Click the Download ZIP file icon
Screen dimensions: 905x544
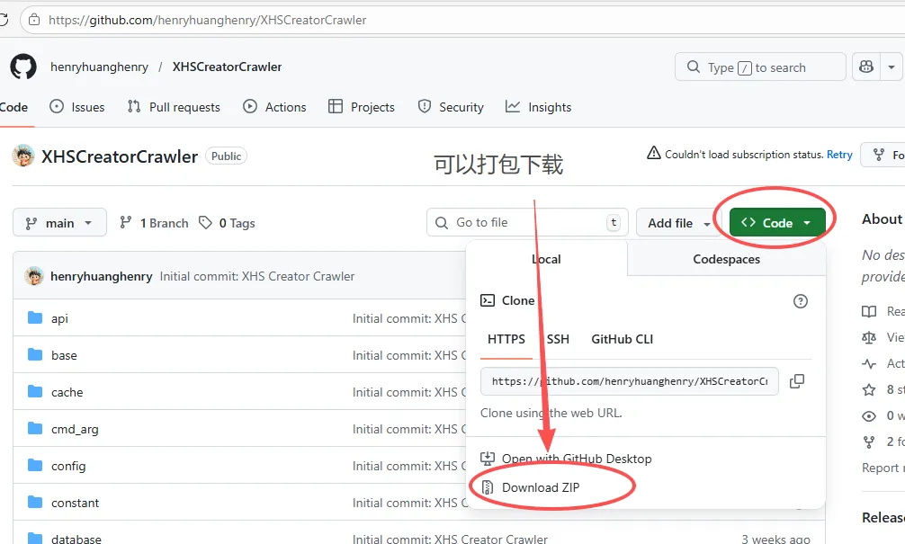click(x=488, y=487)
